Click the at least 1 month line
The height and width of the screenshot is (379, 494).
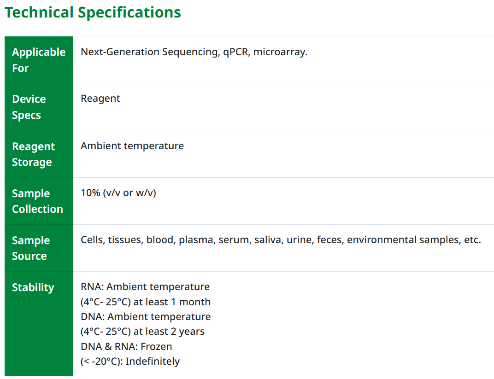(x=146, y=302)
